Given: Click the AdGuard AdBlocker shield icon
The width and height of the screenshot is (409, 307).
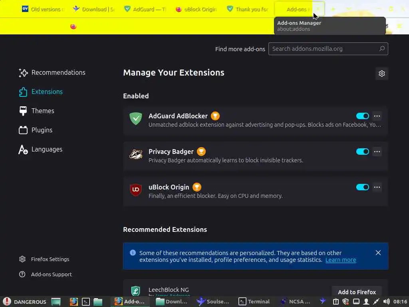Looking at the screenshot, I should tap(136, 118).
